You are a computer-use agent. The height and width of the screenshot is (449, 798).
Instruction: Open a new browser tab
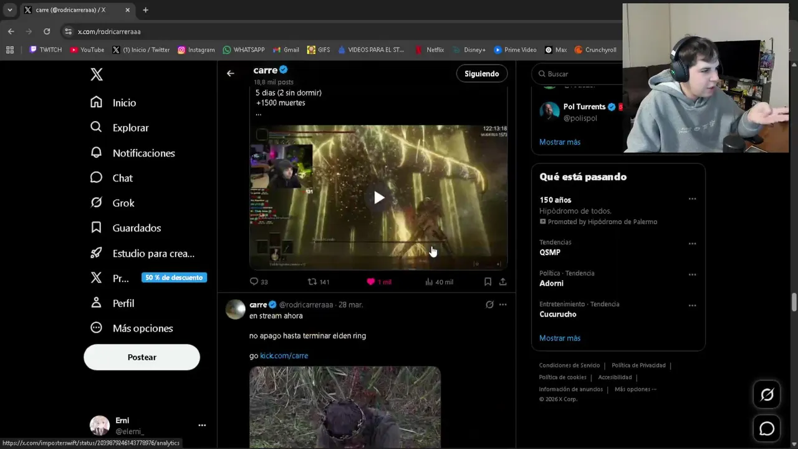click(x=145, y=10)
